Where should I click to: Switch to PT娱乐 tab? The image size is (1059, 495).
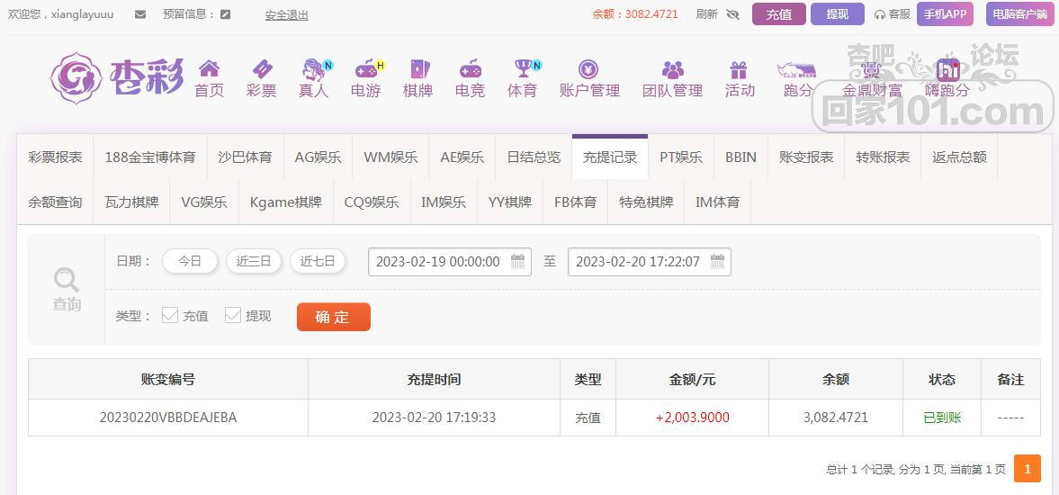[x=681, y=157]
